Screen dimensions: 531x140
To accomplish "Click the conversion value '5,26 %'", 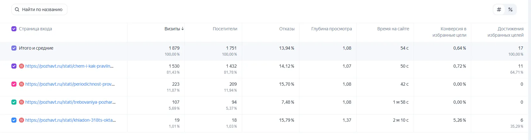I will (459, 120).
